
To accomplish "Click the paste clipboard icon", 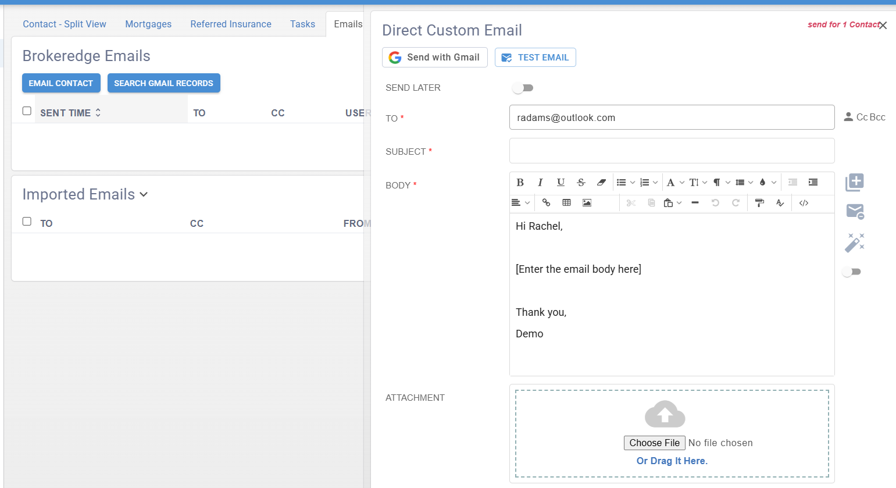I will [x=668, y=202].
